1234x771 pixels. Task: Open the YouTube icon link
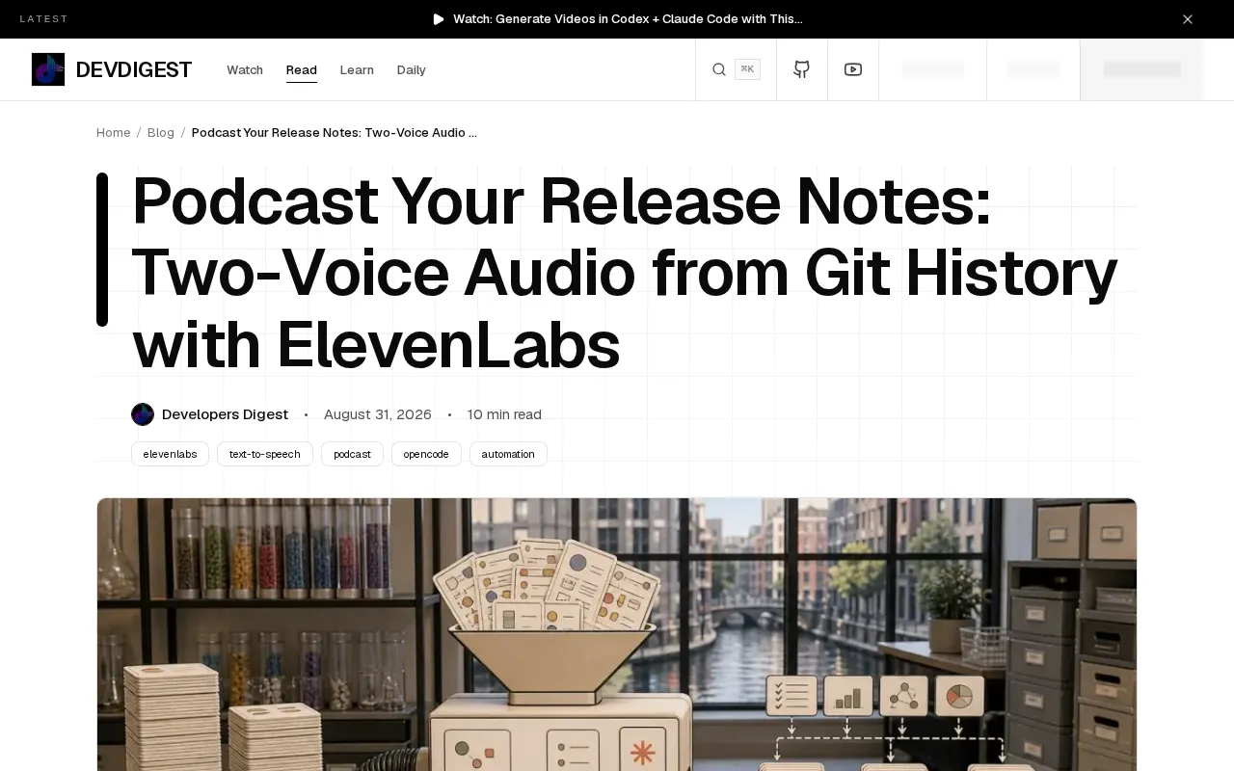pos(853,69)
